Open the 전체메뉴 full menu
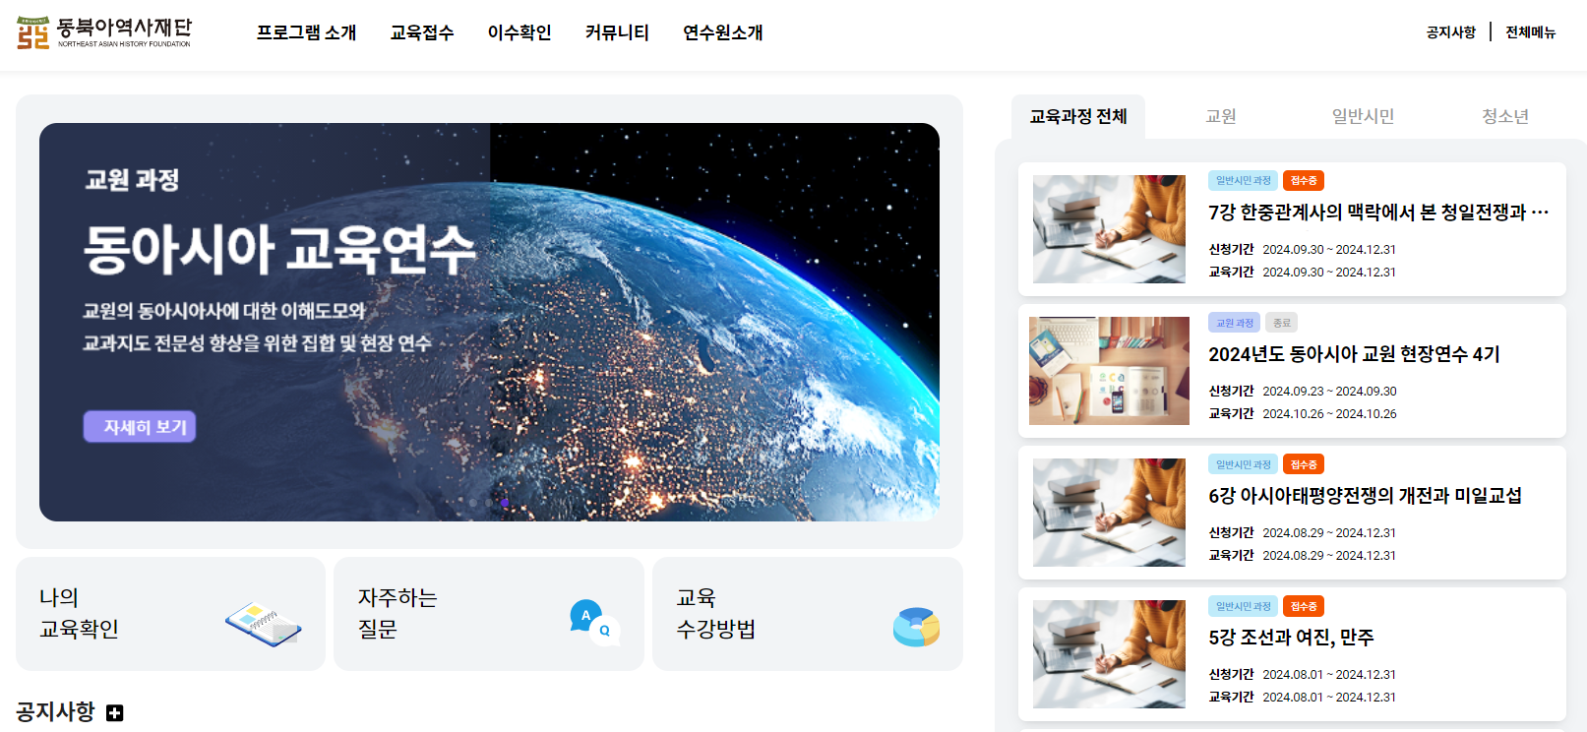This screenshot has width=1587, height=732. pyautogui.click(x=1531, y=32)
